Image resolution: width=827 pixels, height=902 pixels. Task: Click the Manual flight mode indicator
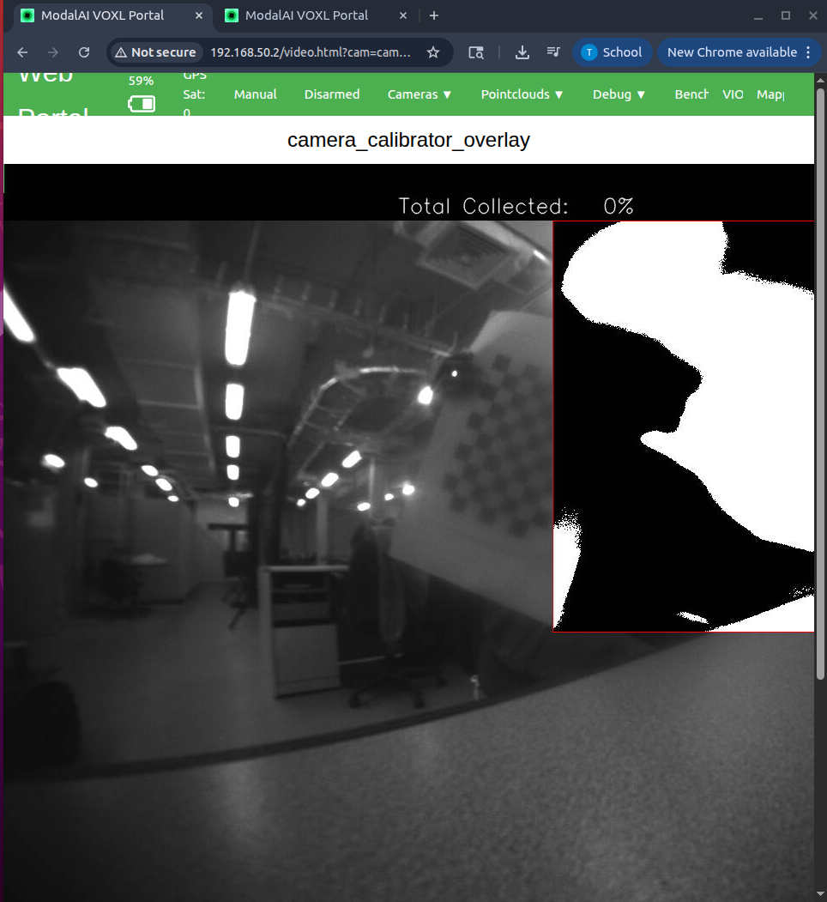pos(255,94)
